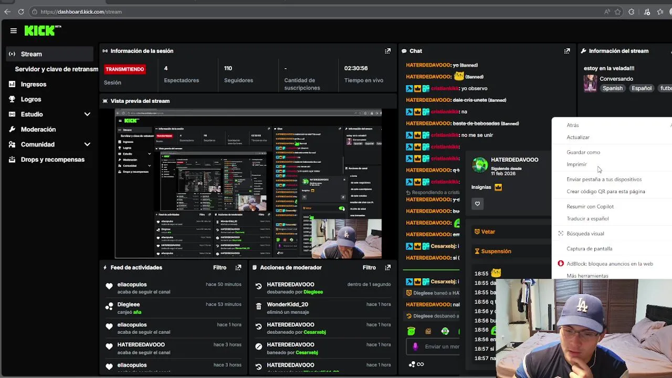
Task: Click the read aloud icon in address bar
Action: 607,12
